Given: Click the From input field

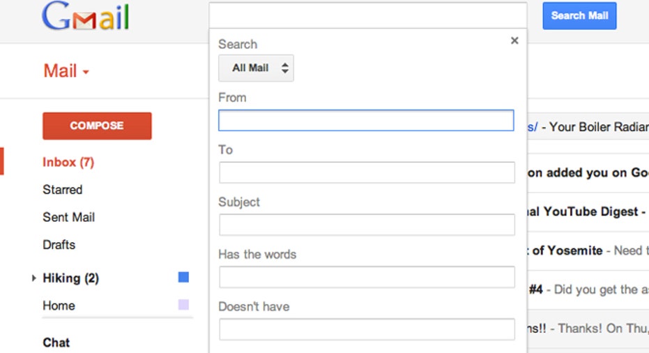Looking at the screenshot, I should click(366, 121).
